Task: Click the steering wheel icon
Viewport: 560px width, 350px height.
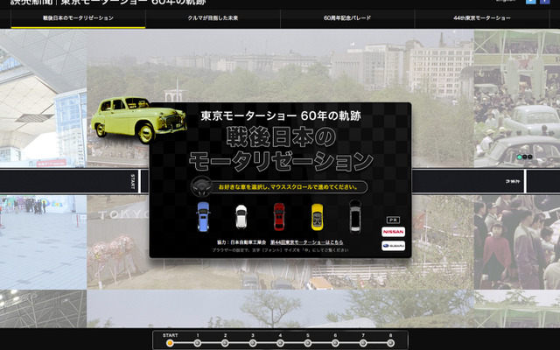Action: 202,186
